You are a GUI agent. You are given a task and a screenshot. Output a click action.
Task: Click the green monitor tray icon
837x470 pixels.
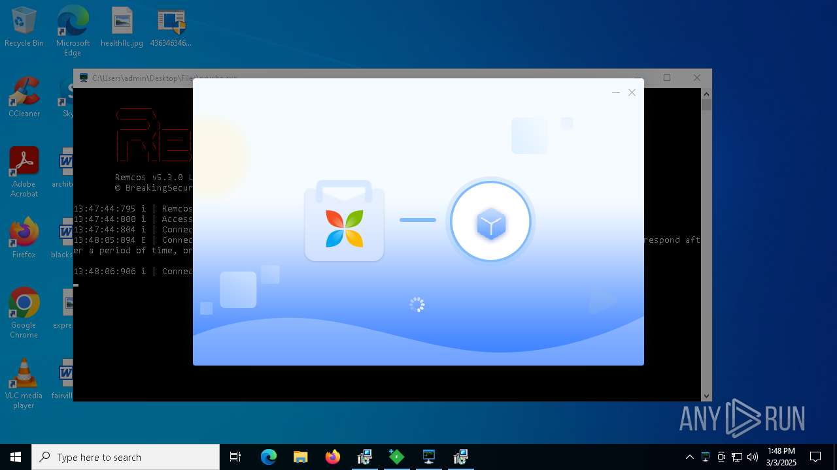tap(706, 457)
